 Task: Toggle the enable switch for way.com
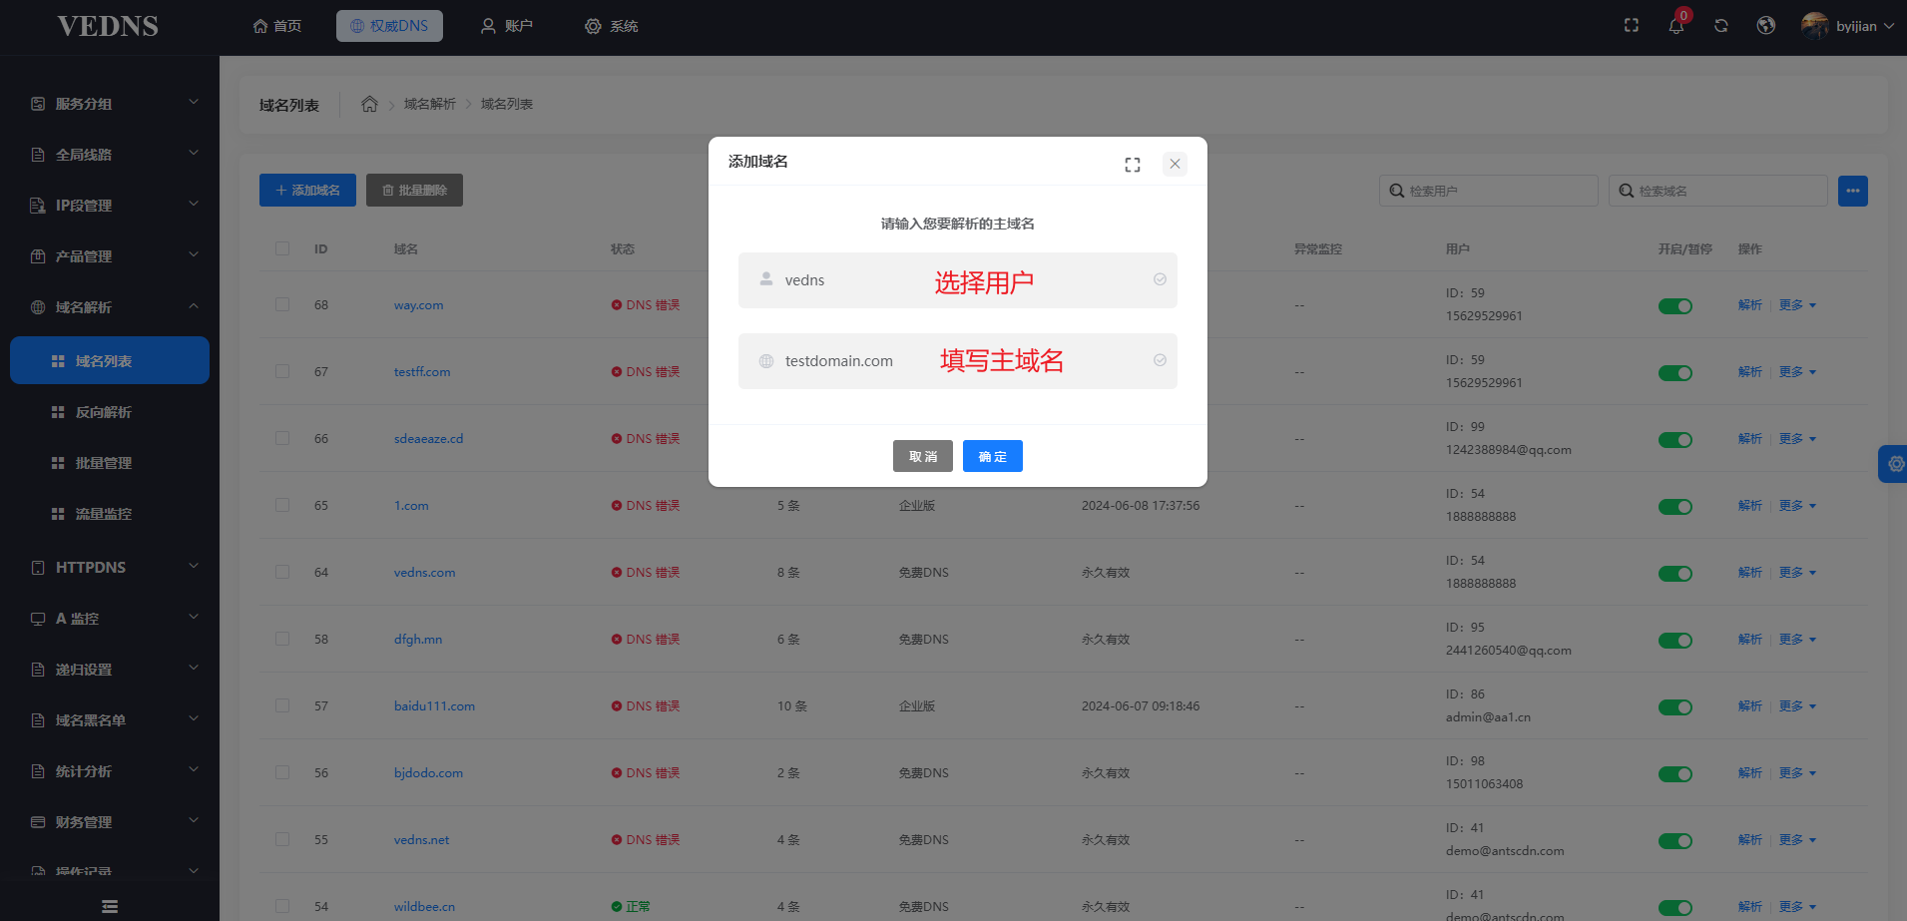[1675, 306]
